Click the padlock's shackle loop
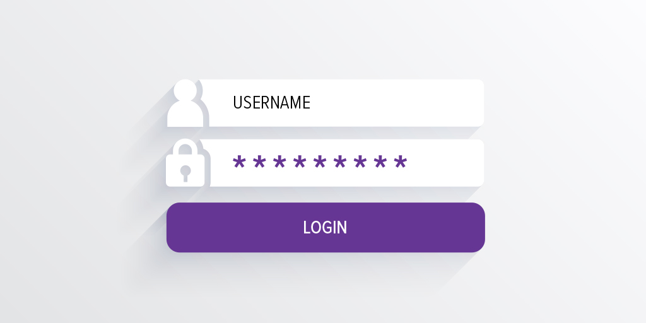 [x=185, y=146]
